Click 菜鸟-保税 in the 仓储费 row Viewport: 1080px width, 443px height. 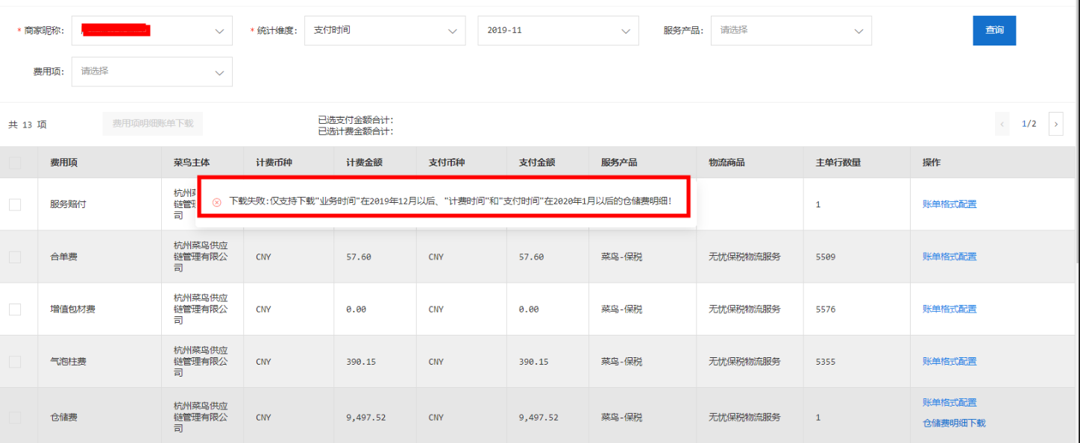[621, 418]
